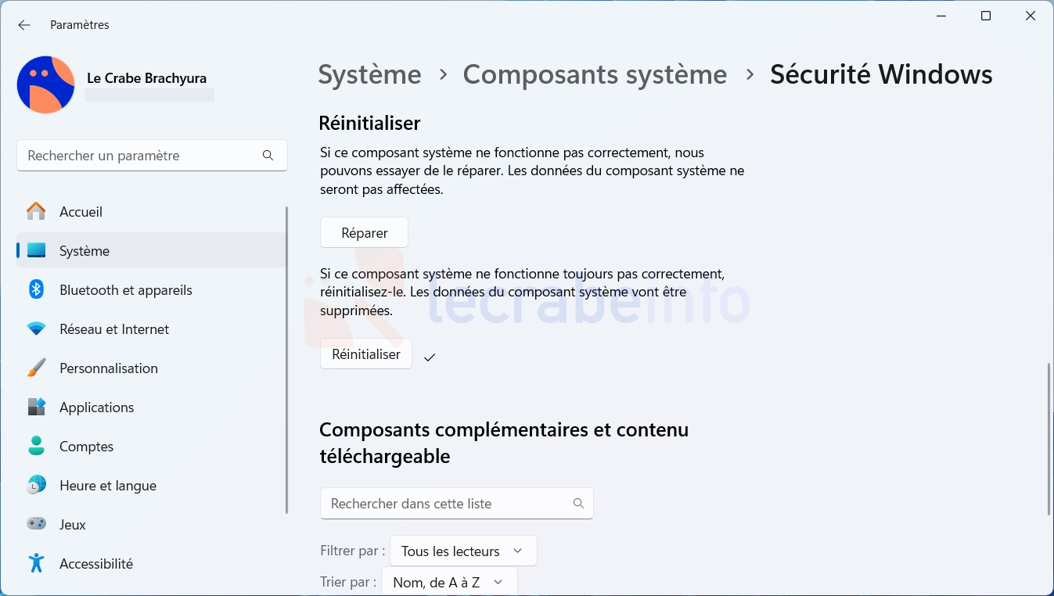Expand the Tous les lecteurs dropdown
The height and width of the screenshot is (596, 1054).
(462, 551)
